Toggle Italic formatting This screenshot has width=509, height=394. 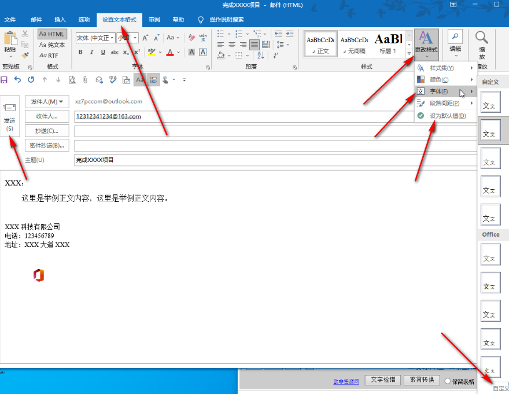pyautogui.click(x=92, y=52)
